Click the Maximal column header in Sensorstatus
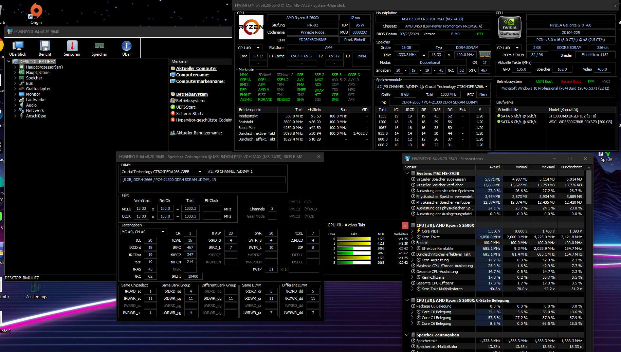 (x=543, y=167)
